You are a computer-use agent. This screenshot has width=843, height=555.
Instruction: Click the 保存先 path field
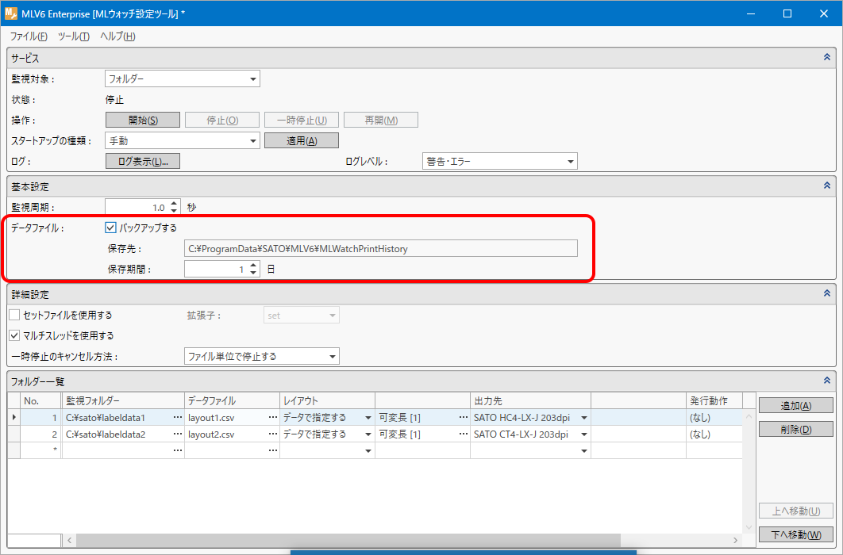coord(381,248)
